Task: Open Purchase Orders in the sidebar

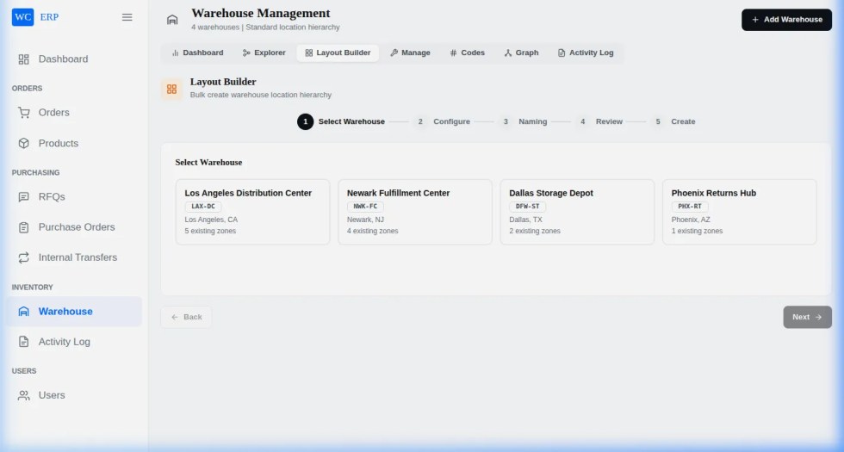Action: click(x=74, y=227)
